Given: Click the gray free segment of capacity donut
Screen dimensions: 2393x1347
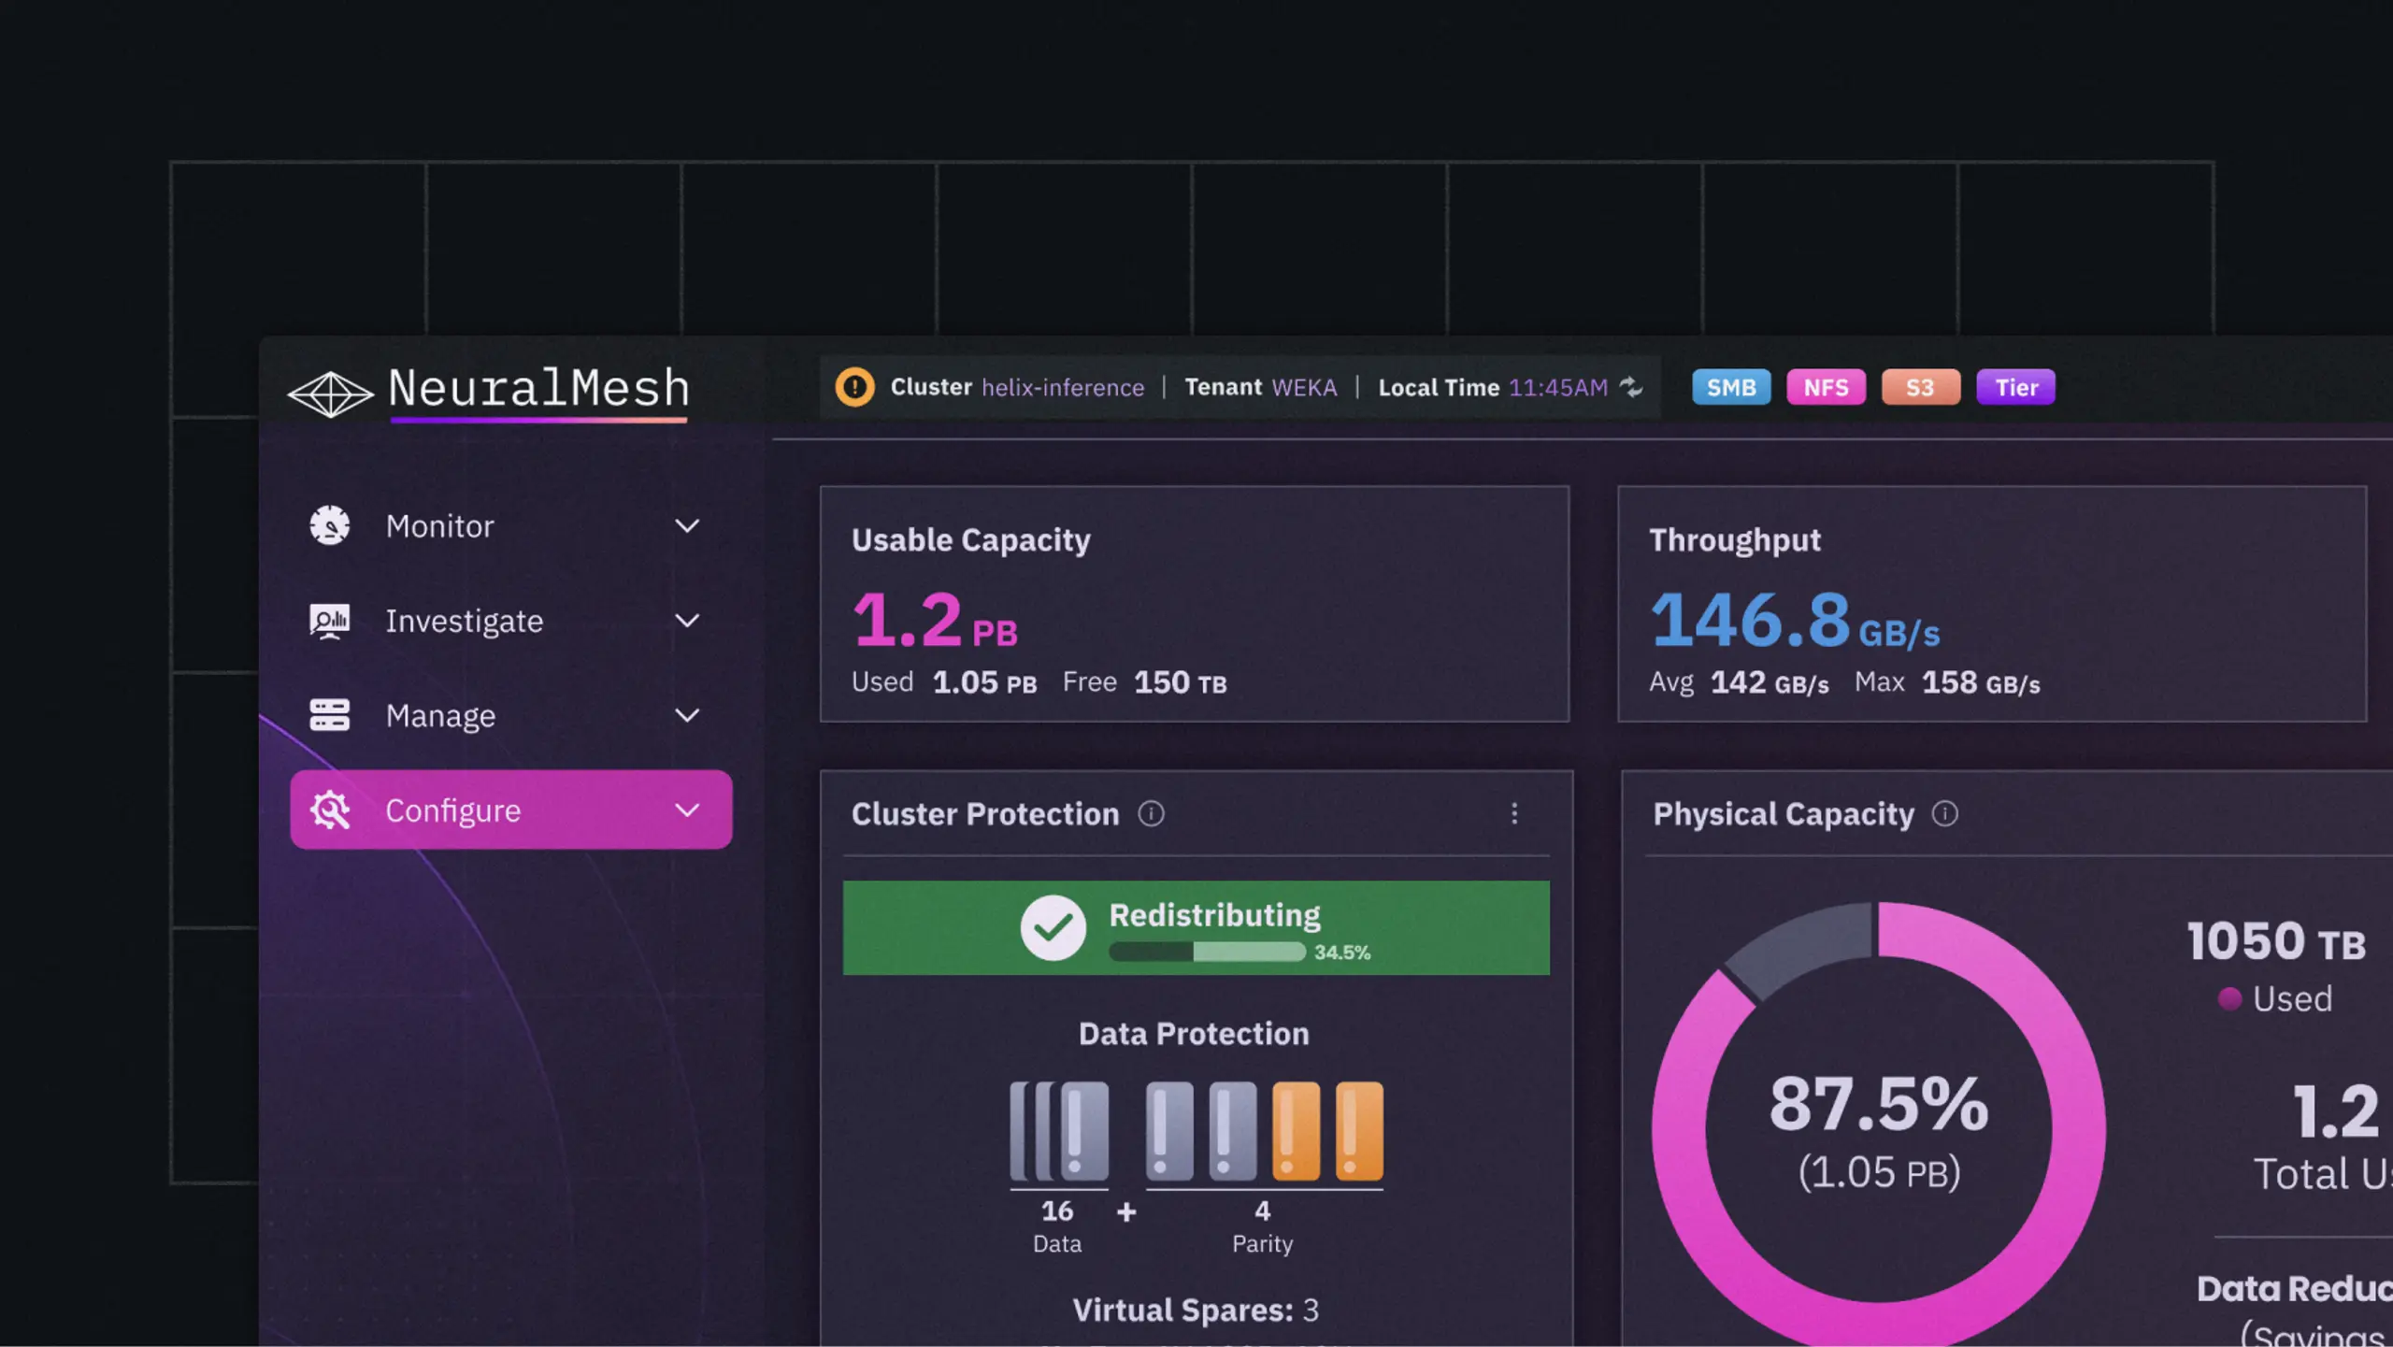Looking at the screenshot, I should [x=1799, y=952].
